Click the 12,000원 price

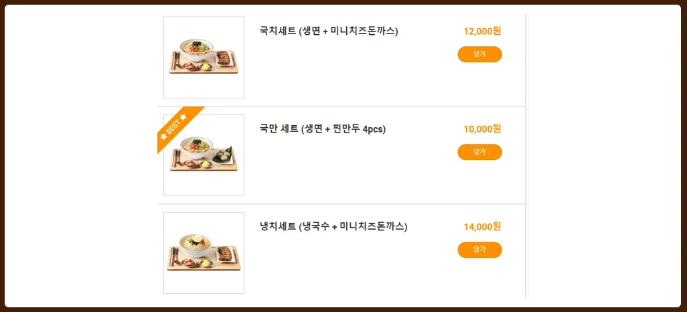[482, 31]
